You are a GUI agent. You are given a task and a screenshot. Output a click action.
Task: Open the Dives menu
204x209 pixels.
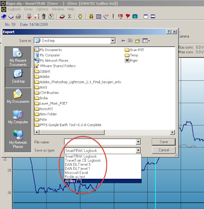29,9
